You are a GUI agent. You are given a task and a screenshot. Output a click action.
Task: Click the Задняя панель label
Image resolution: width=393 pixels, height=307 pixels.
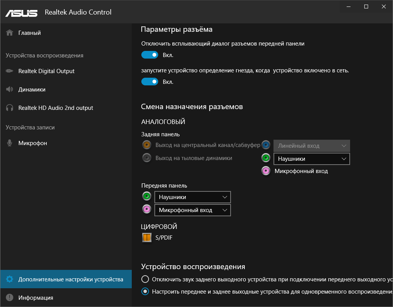160,134
